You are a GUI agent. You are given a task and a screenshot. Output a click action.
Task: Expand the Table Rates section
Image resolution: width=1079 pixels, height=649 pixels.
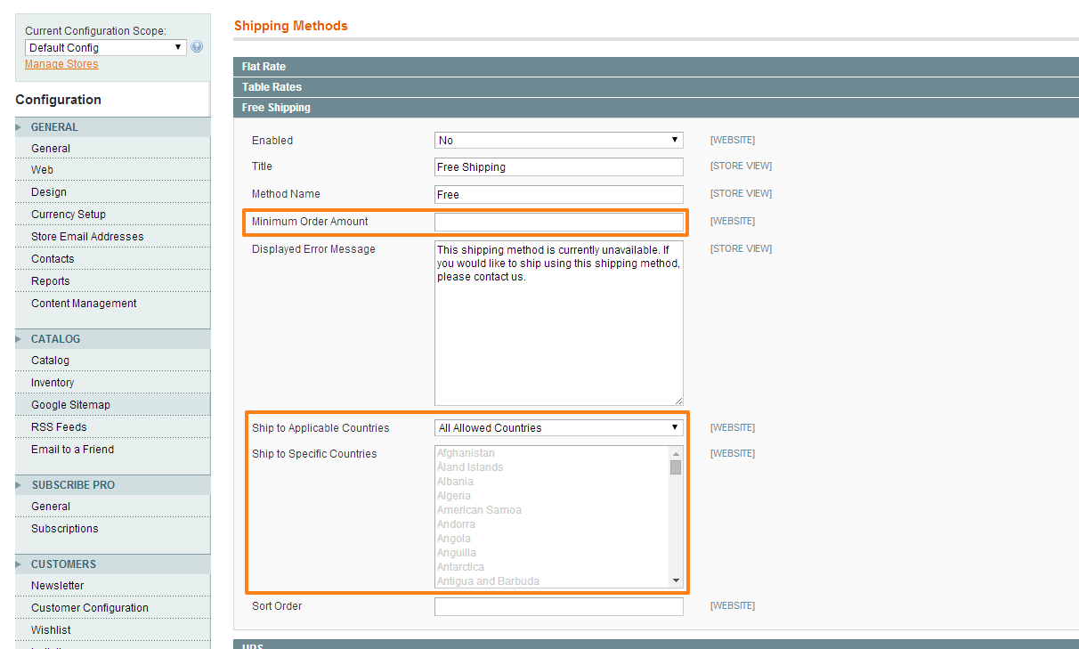656,87
